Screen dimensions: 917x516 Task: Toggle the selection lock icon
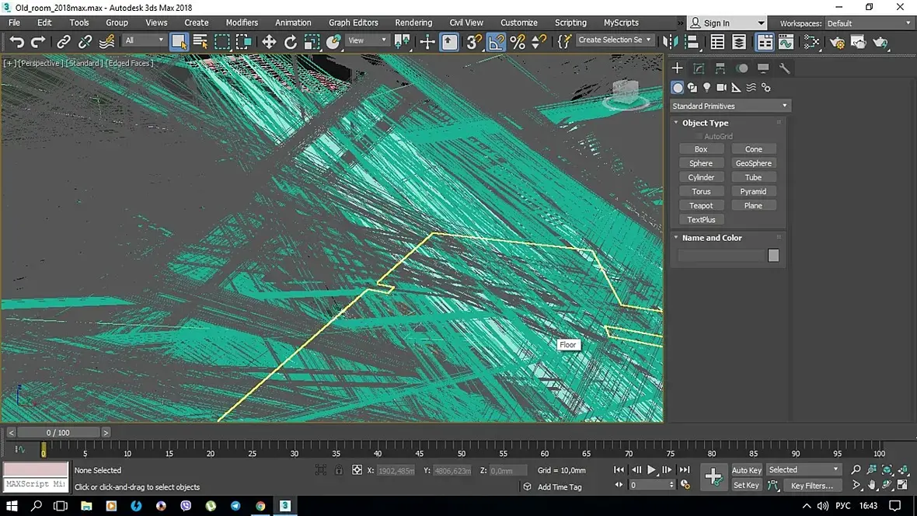pyautogui.click(x=339, y=470)
